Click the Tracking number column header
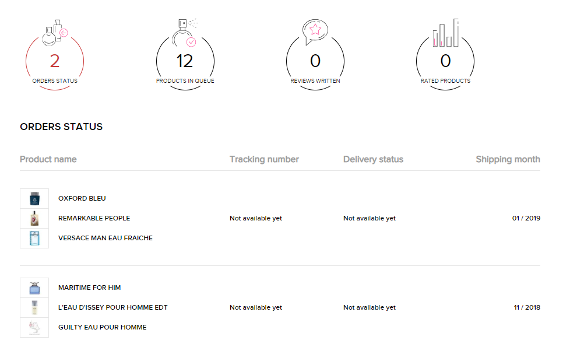Image resolution: width=584 pixels, height=361 pixels. point(264,159)
